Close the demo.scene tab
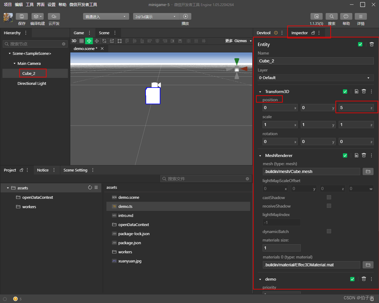Image resolution: width=379 pixels, height=303 pixels. click(x=102, y=48)
